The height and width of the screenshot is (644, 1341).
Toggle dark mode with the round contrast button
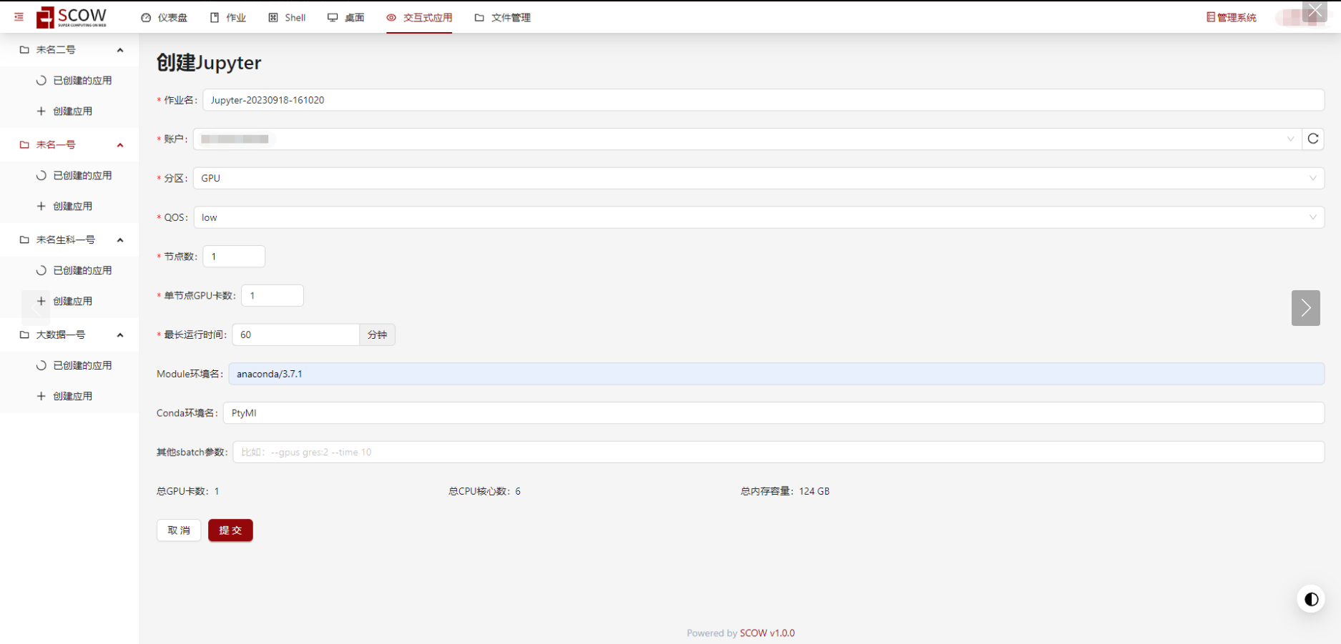coord(1311,599)
